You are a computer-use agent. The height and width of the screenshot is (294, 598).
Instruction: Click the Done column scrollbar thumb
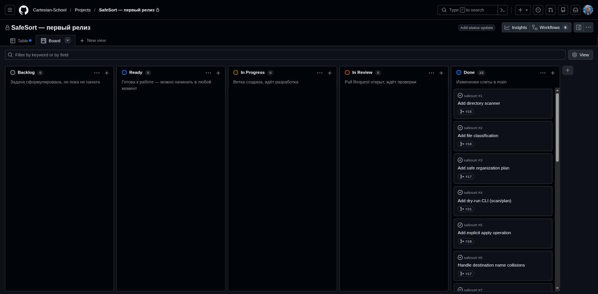click(x=557, y=127)
